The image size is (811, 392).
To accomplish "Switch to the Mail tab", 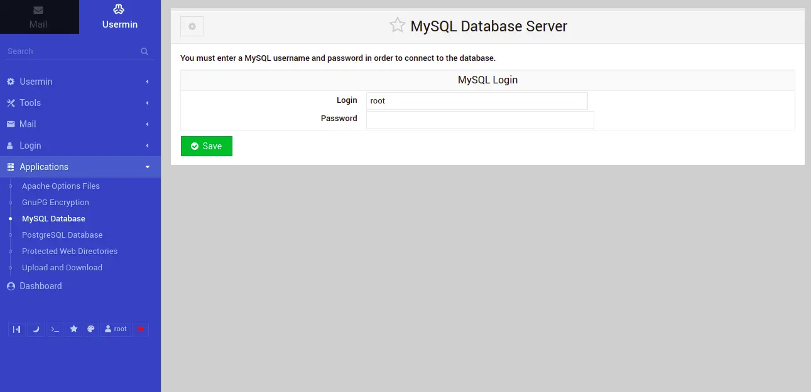I will pos(39,17).
